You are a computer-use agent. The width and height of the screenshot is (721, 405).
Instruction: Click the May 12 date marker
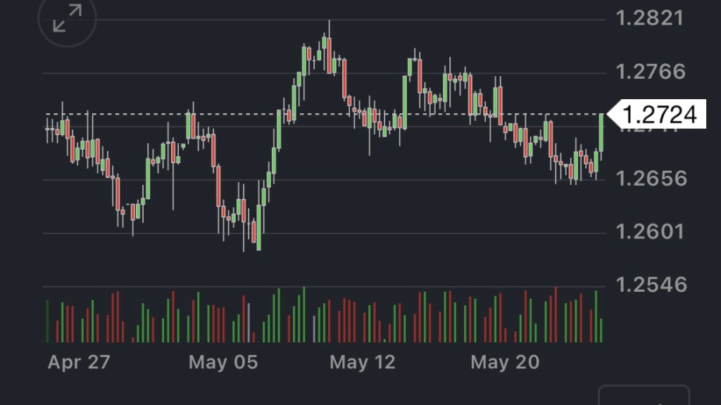pos(363,362)
